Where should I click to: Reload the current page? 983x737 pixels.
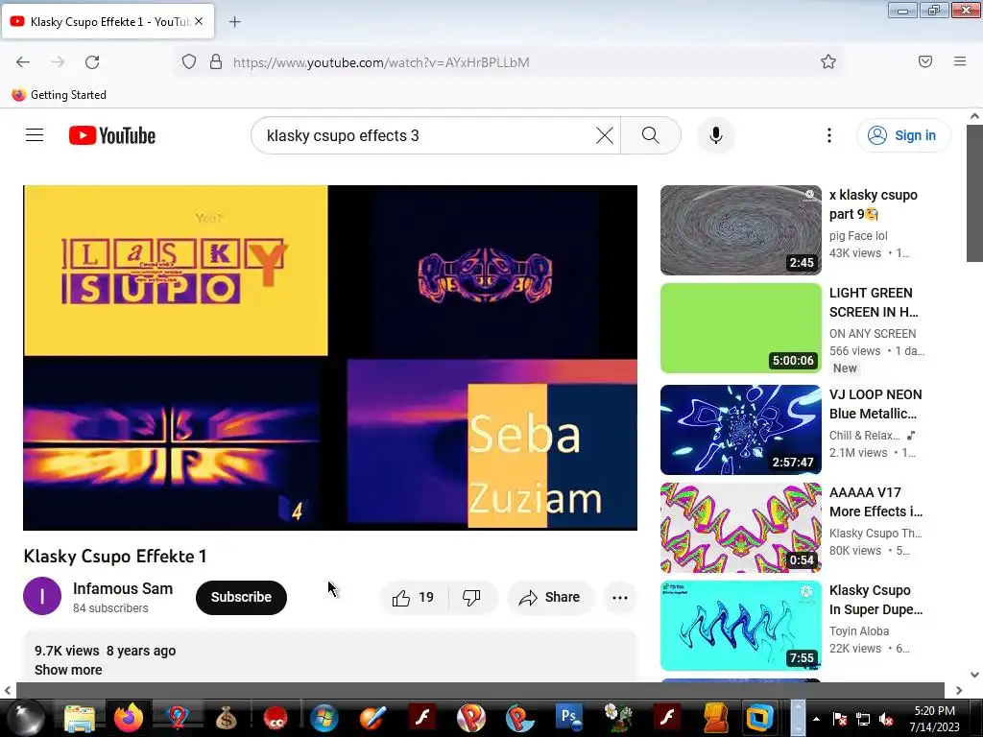coord(92,62)
